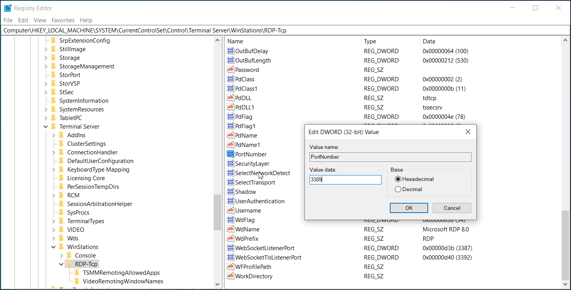Click the registry path address bar
This screenshot has width=571, height=290.
pyautogui.click(x=285, y=30)
